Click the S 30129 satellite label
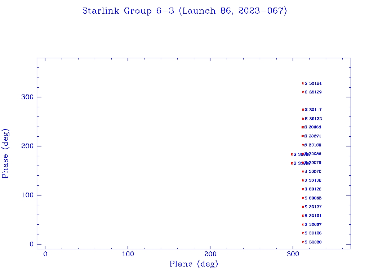This screenshot has width=369, height=277. (x=313, y=92)
